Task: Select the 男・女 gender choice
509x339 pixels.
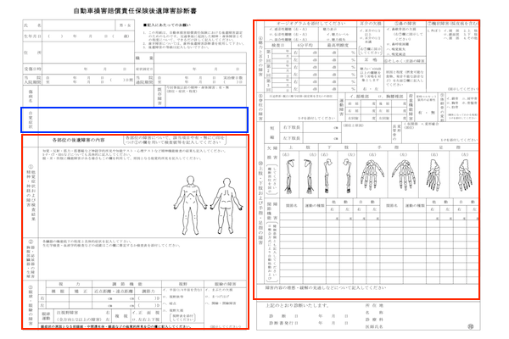Action: 125,25
